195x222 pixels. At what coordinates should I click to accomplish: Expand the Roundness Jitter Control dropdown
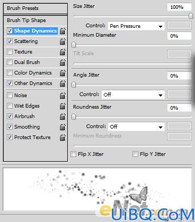click(x=136, y=126)
